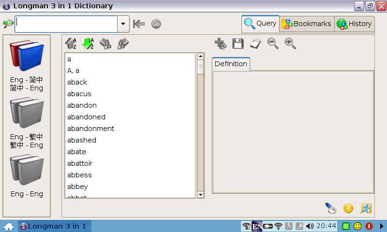
Task: Click the battery plug tray icon
Action: (x=268, y=226)
